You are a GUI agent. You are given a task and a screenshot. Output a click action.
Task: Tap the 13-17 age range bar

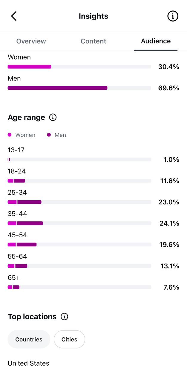pos(79,159)
